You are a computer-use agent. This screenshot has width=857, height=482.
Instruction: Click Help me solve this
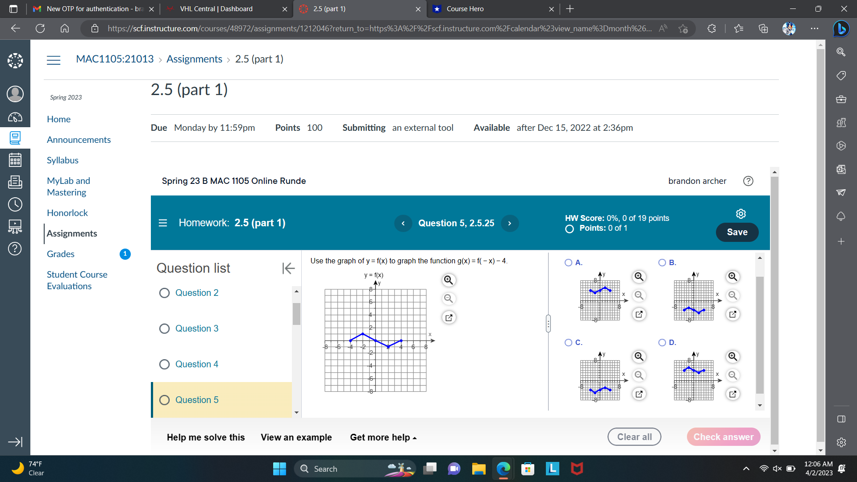(206, 437)
